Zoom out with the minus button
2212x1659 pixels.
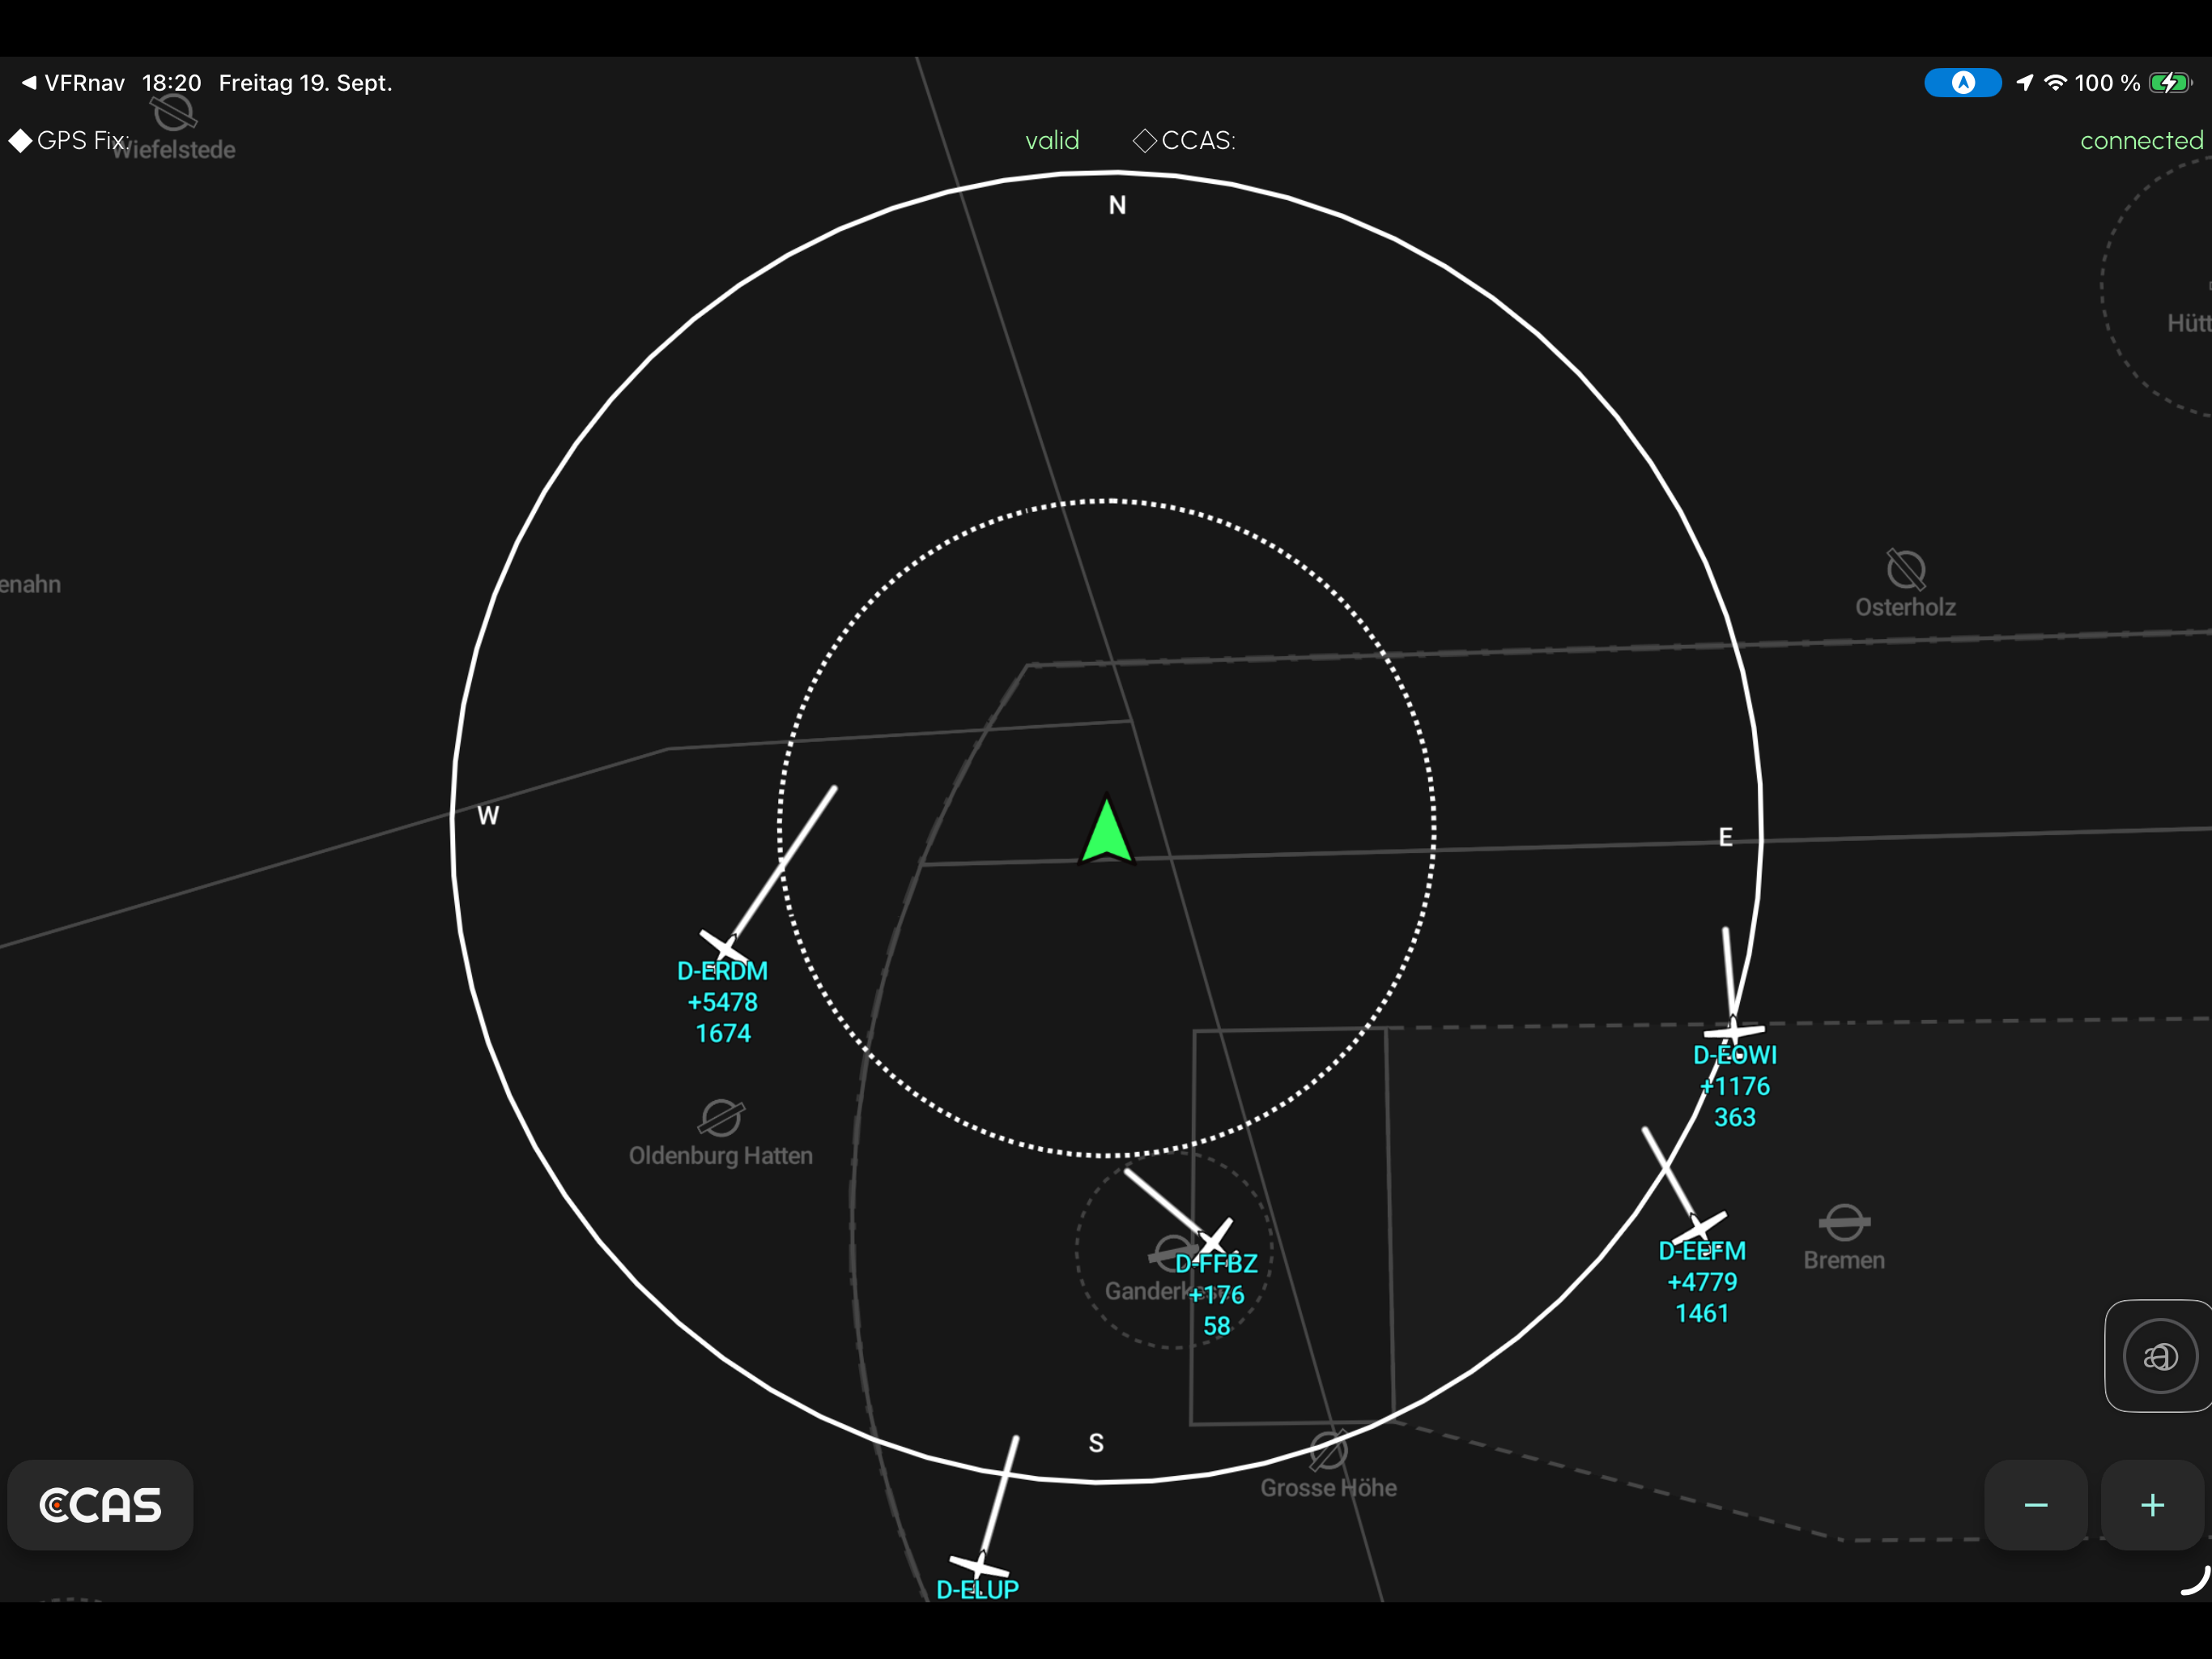tap(2036, 1505)
